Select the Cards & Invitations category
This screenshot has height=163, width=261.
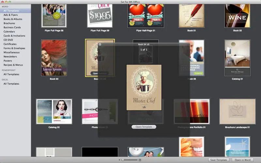14,36
